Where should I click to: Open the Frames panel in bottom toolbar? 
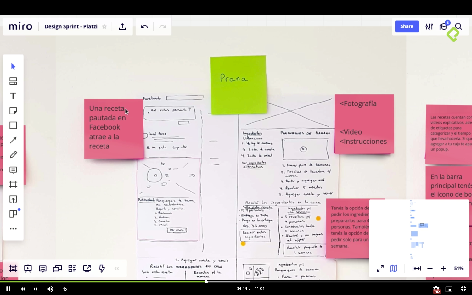tap(13, 269)
